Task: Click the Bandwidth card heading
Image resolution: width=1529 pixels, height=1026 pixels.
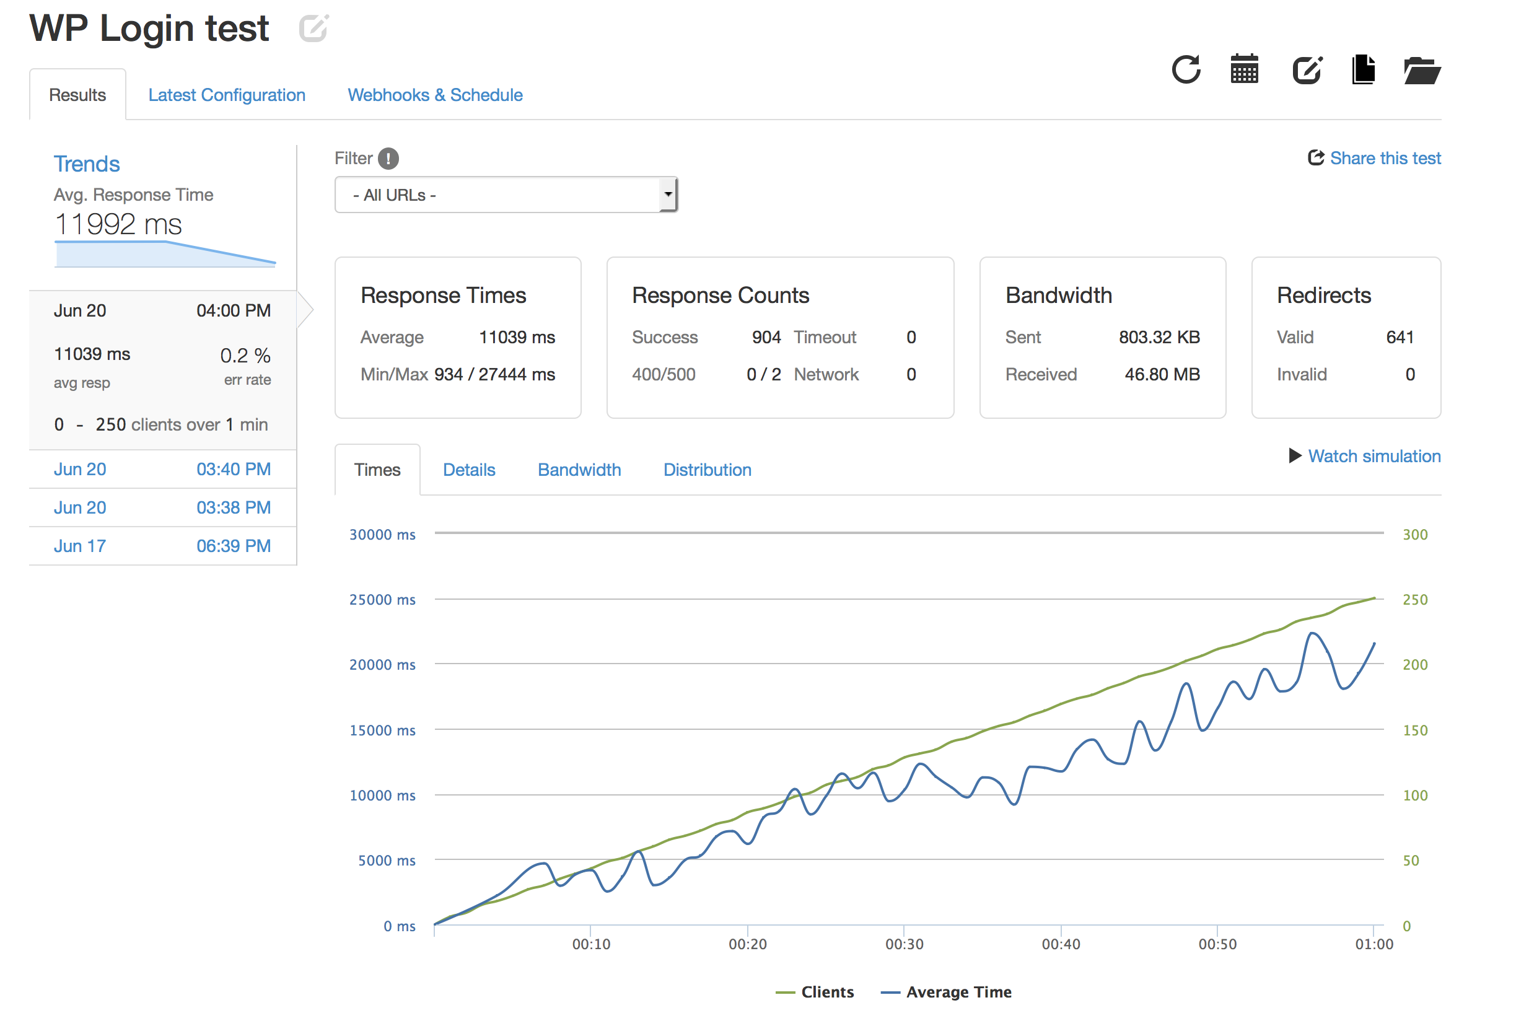Action: point(1059,295)
